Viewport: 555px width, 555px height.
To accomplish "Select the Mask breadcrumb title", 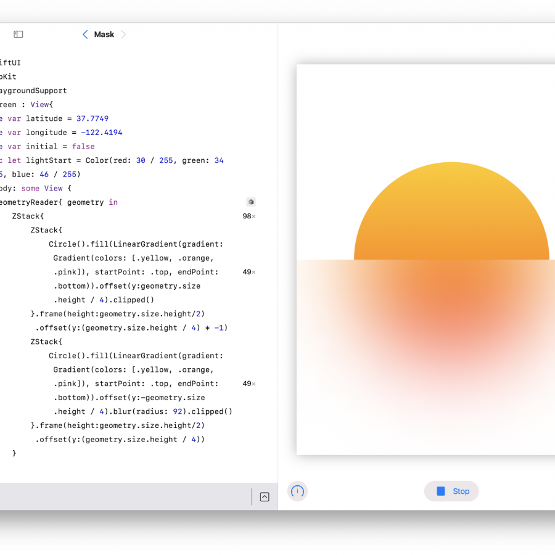I will (x=104, y=35).
